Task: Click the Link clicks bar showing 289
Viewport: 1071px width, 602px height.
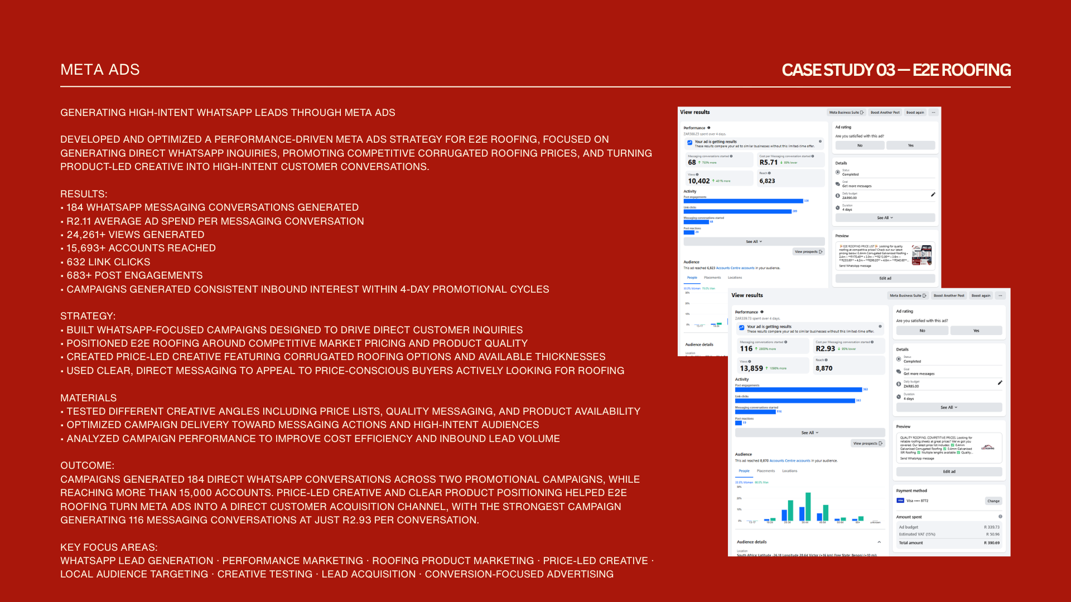Action: (x=737, y=212)
